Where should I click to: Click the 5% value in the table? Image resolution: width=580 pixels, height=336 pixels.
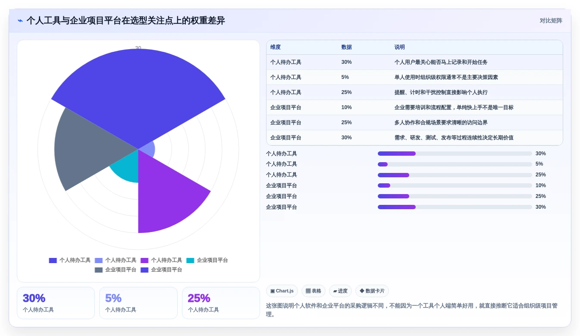[345, 77]
